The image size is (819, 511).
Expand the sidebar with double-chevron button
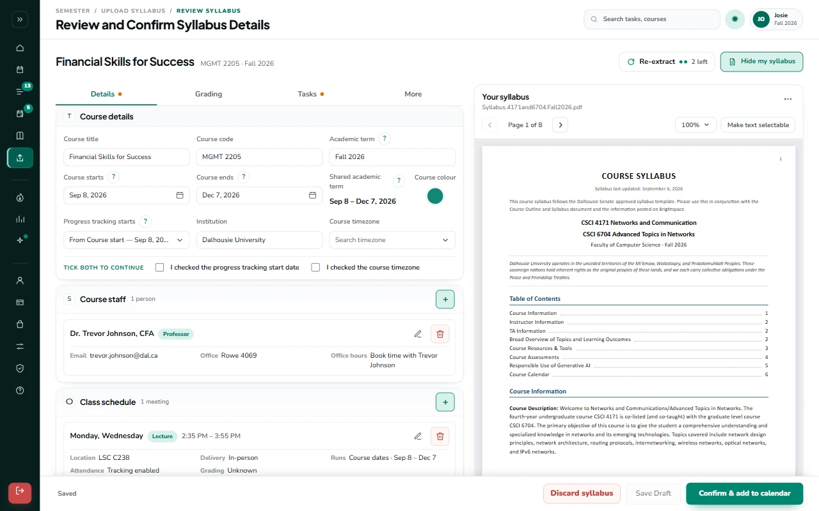[x=20, y=19]
